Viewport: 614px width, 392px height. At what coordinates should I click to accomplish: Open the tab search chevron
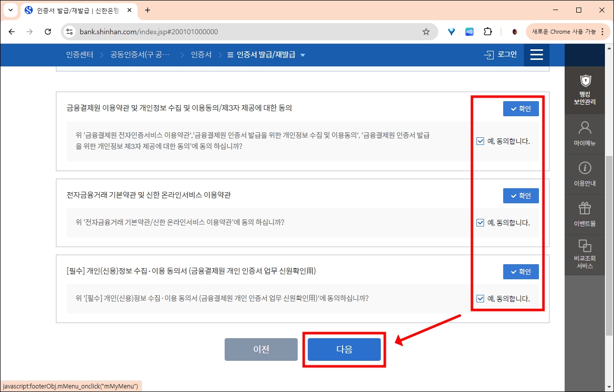point(11,10)
